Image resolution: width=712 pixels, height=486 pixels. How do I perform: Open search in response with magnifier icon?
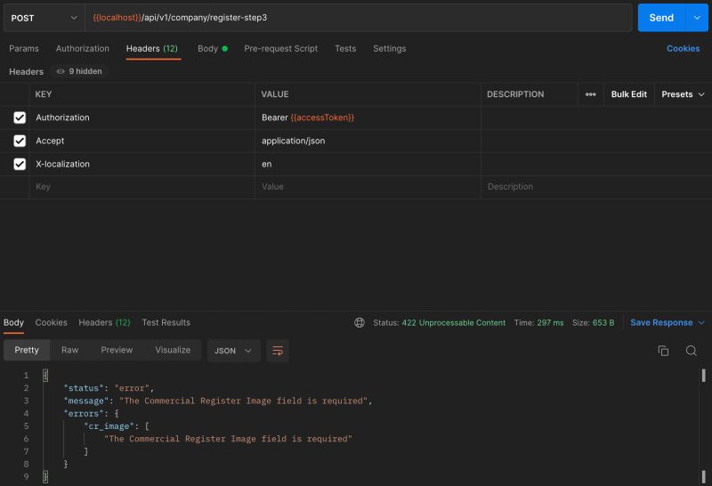[x=692, y=351]
